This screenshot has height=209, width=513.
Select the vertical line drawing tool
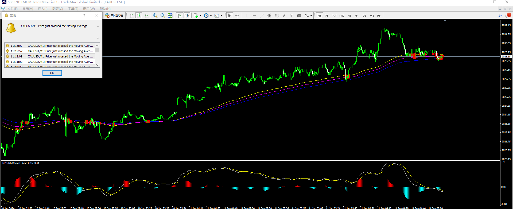[247, 16]
